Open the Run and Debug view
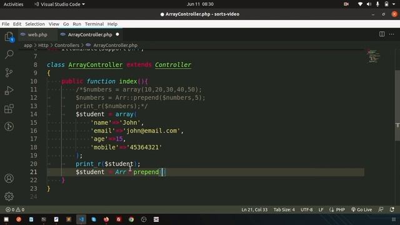The width and height of the screenshot is (400, 225). (x=9, y=91)
